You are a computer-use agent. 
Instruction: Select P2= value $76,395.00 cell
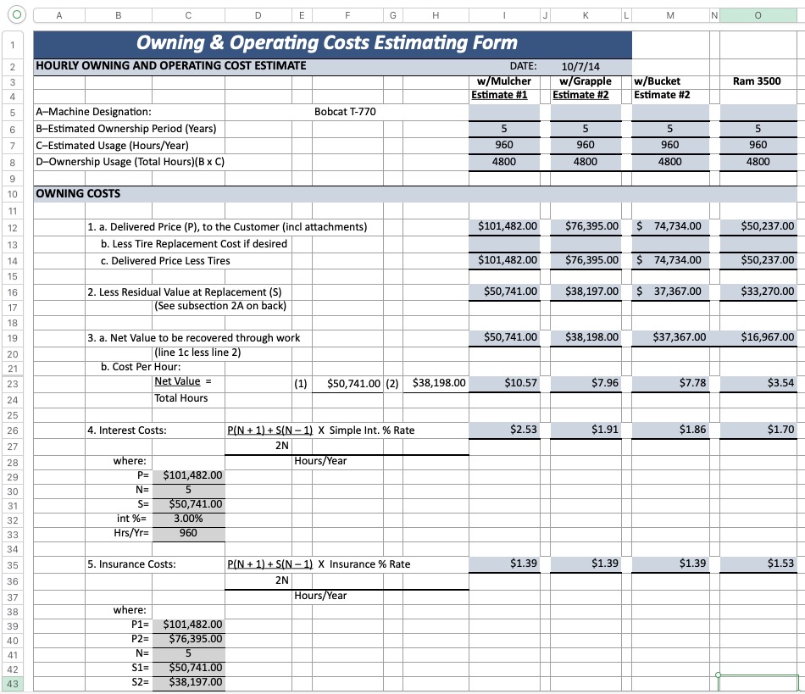click(188, 639)
